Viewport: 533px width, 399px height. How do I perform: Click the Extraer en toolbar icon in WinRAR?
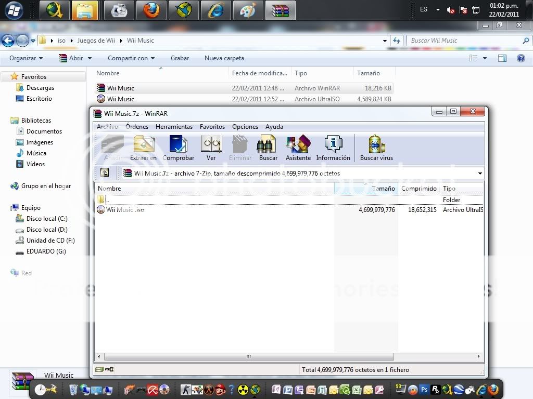(144, 148)
